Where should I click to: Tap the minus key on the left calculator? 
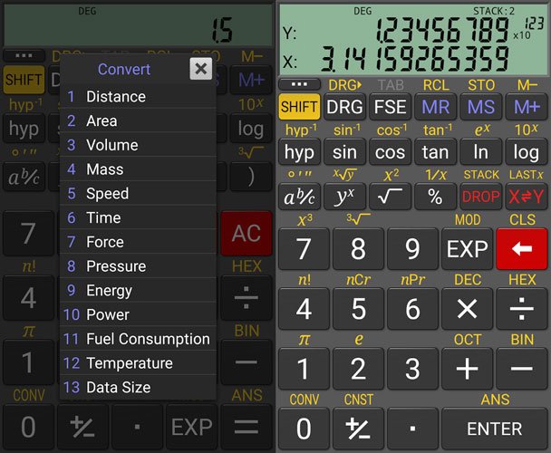(x=246, y=362)
